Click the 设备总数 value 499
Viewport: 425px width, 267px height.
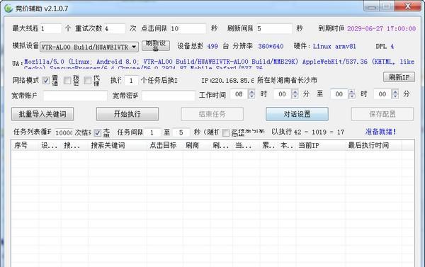212,46
